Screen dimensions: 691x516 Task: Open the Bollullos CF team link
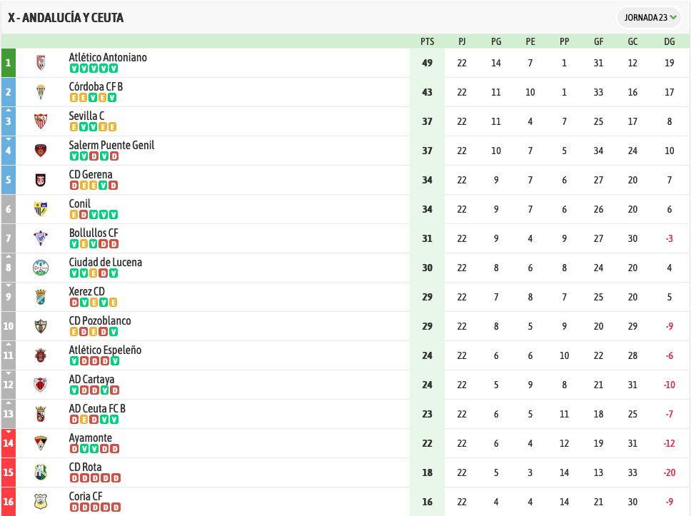[94, 233]
